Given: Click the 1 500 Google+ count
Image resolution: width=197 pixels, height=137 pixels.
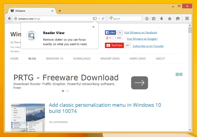Looking at the screenshot, I should coord(118,38).
